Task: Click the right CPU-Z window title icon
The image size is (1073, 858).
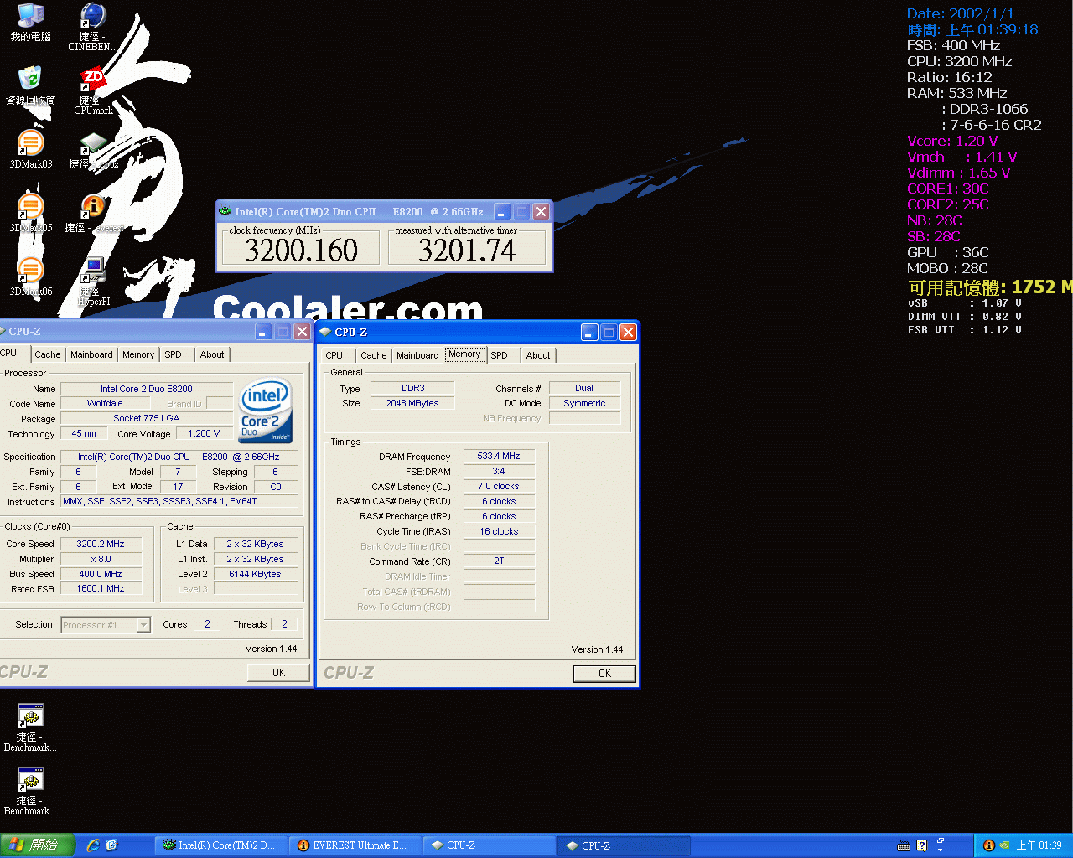Action: tap(325, 332)
